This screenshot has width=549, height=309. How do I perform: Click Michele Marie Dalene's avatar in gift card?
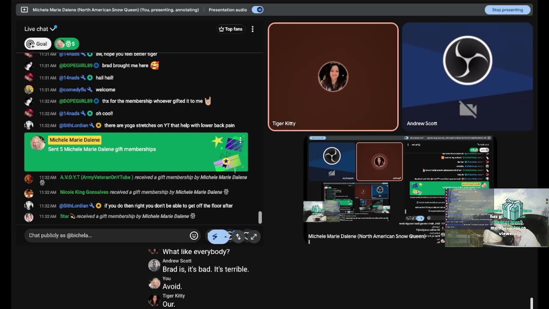click(x=37, y=143)
